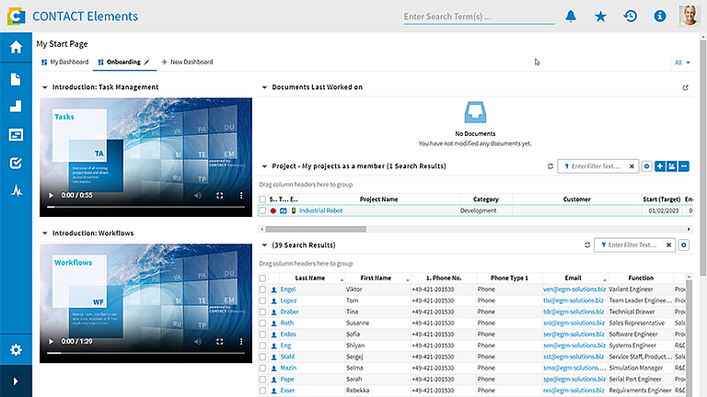Check the Erdos row checkbox
Viewport: 707px width, 397px height.
(262, 335)
